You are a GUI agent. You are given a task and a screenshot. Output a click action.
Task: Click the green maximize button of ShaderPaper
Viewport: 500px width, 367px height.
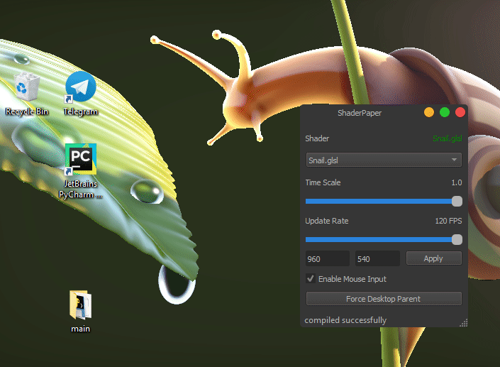point(445,112)
